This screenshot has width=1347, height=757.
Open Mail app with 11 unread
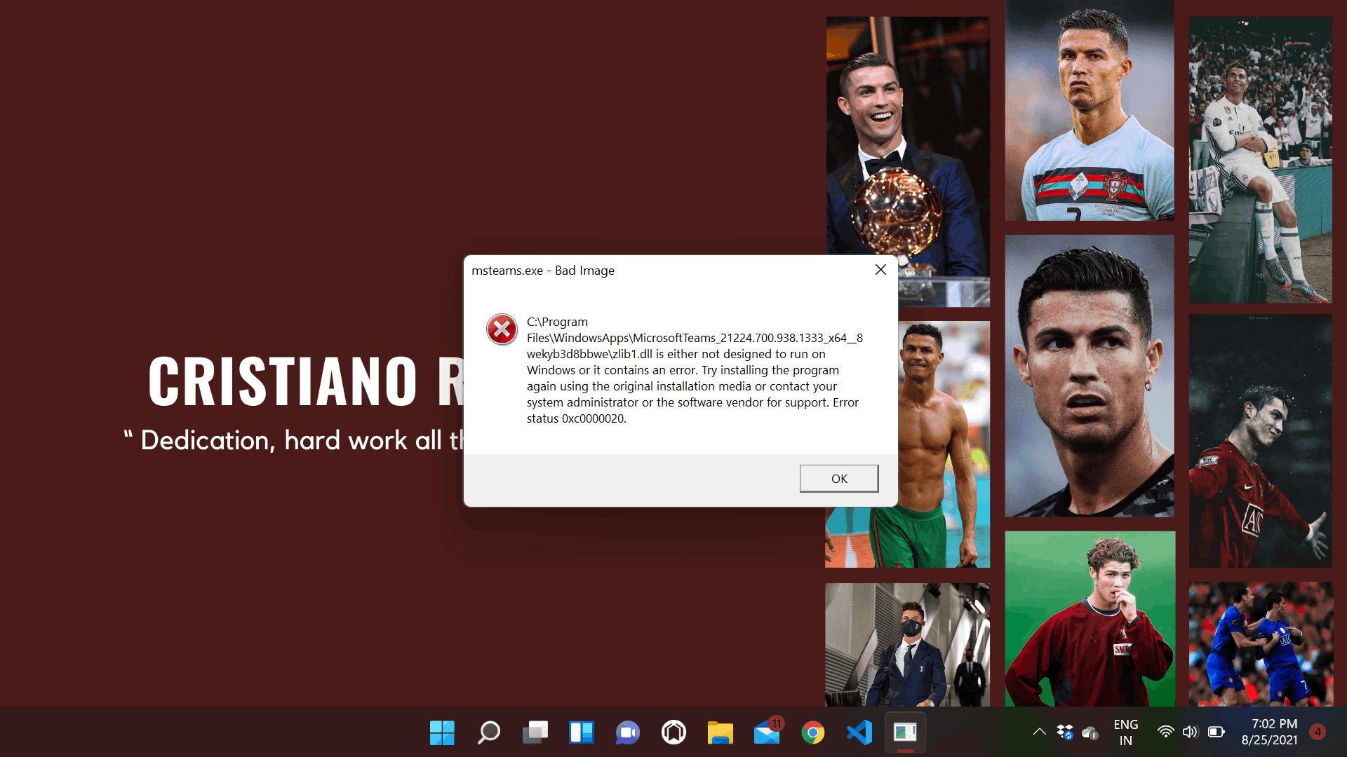tap(766, 732)
